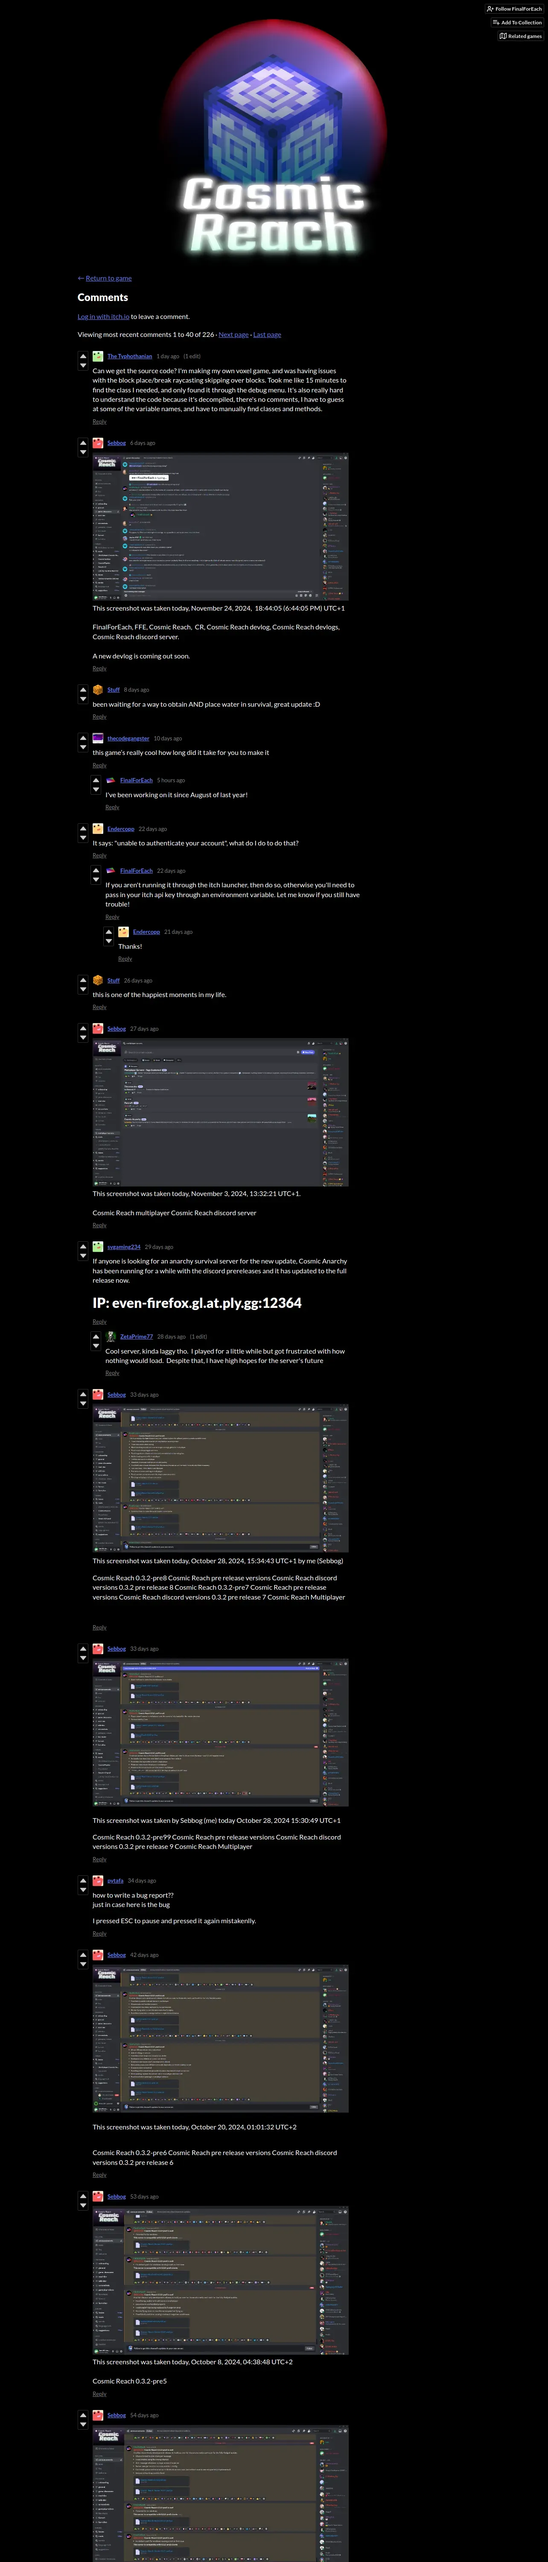This screenshot has height=2562, width=548.
Task: Downvote Stuff's comment from 8 days ago
Action: [x=82, y=699]
